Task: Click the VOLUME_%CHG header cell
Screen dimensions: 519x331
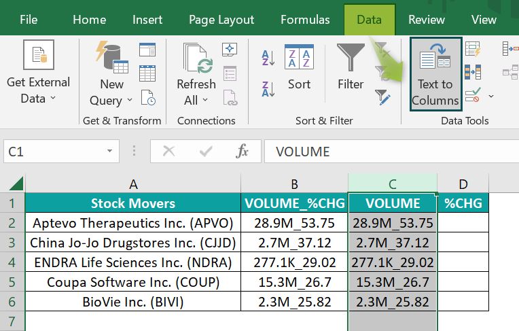Action: click(x=295, y=203)
